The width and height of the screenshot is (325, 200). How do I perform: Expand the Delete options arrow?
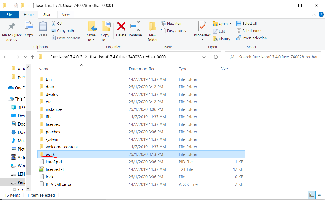pyautogui.click(x=121, y=39)
